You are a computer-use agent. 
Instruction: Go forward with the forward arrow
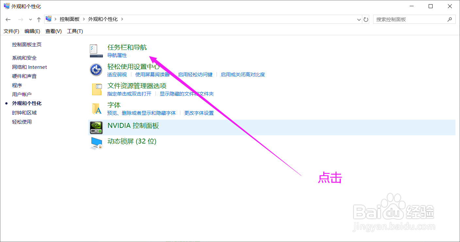pos(21,20)
